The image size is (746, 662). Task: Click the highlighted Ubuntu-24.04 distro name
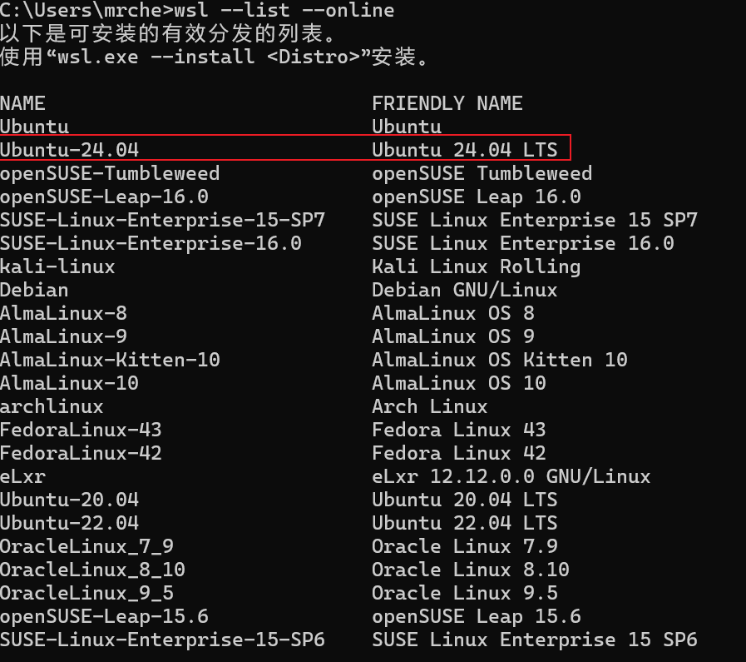[x=70, y=150]
